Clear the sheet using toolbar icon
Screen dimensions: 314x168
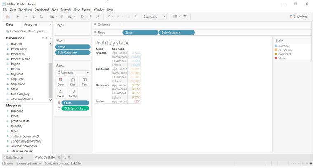point(69,16)
